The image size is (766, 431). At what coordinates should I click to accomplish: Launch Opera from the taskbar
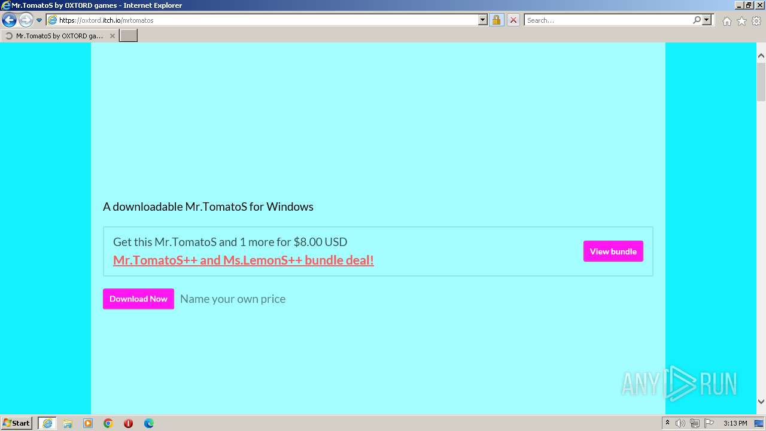coord(128,423)
